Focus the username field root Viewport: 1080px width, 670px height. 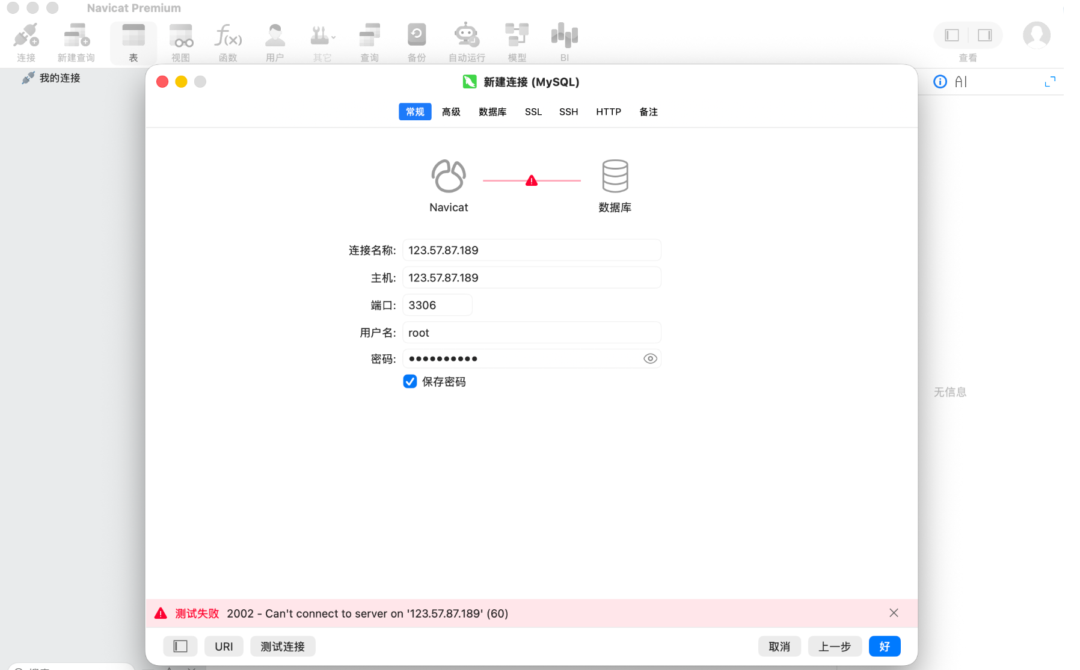point(532,333)
